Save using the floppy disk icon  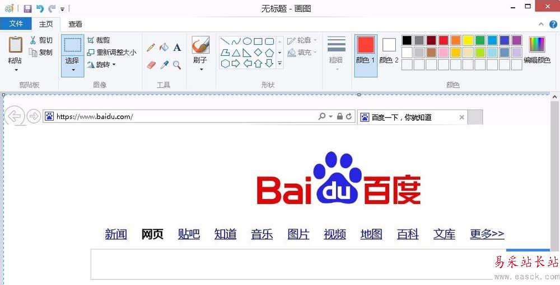point(27,8)
